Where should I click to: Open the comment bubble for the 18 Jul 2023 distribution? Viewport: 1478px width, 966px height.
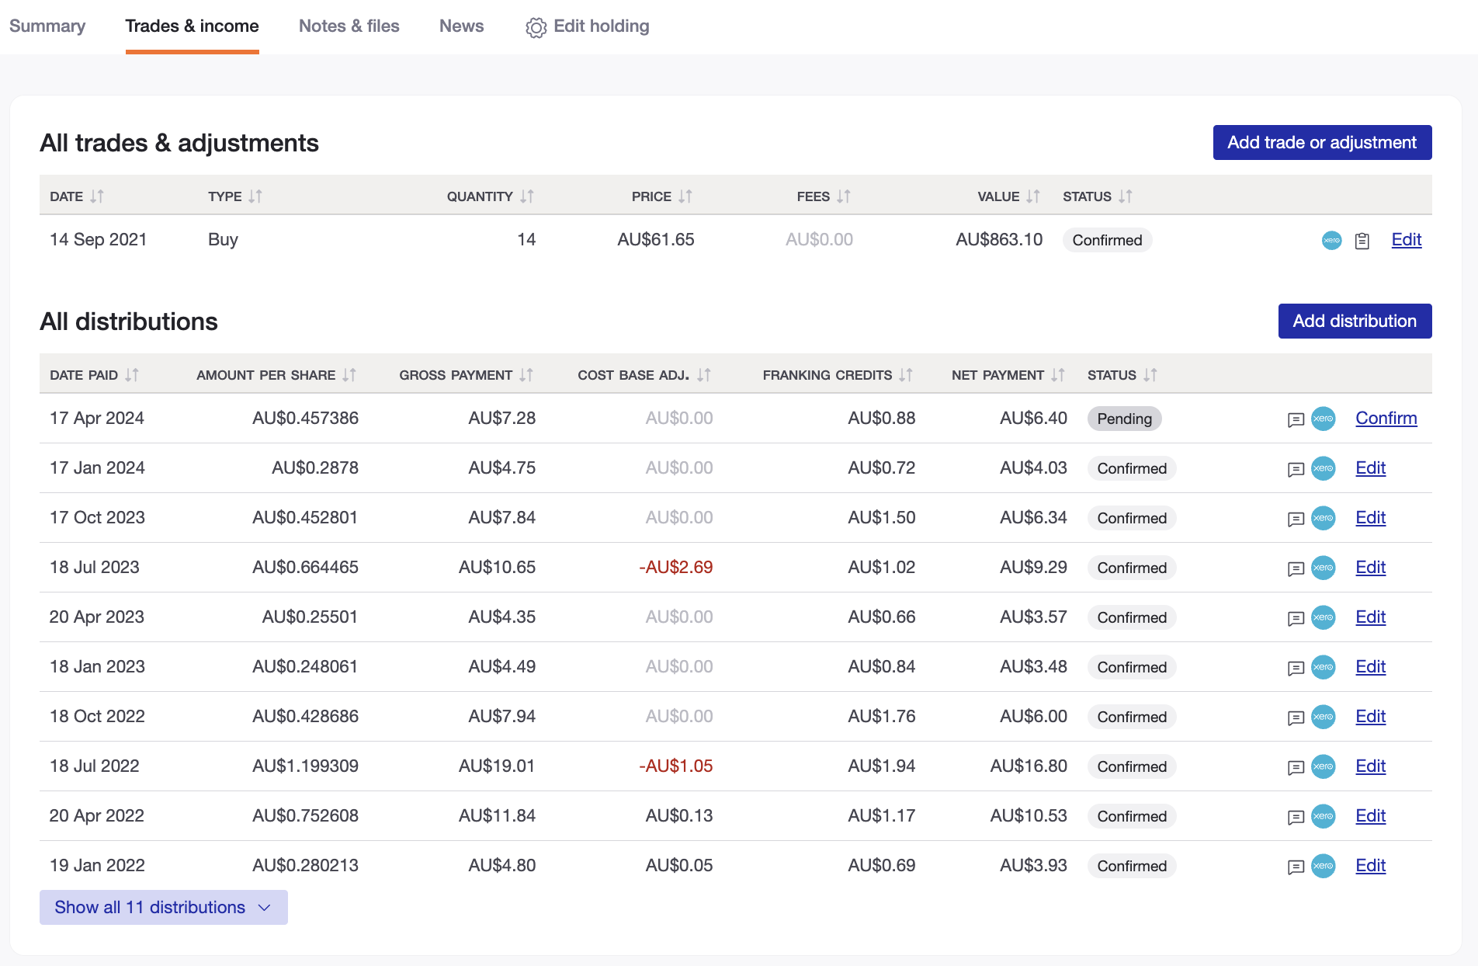1295,568
